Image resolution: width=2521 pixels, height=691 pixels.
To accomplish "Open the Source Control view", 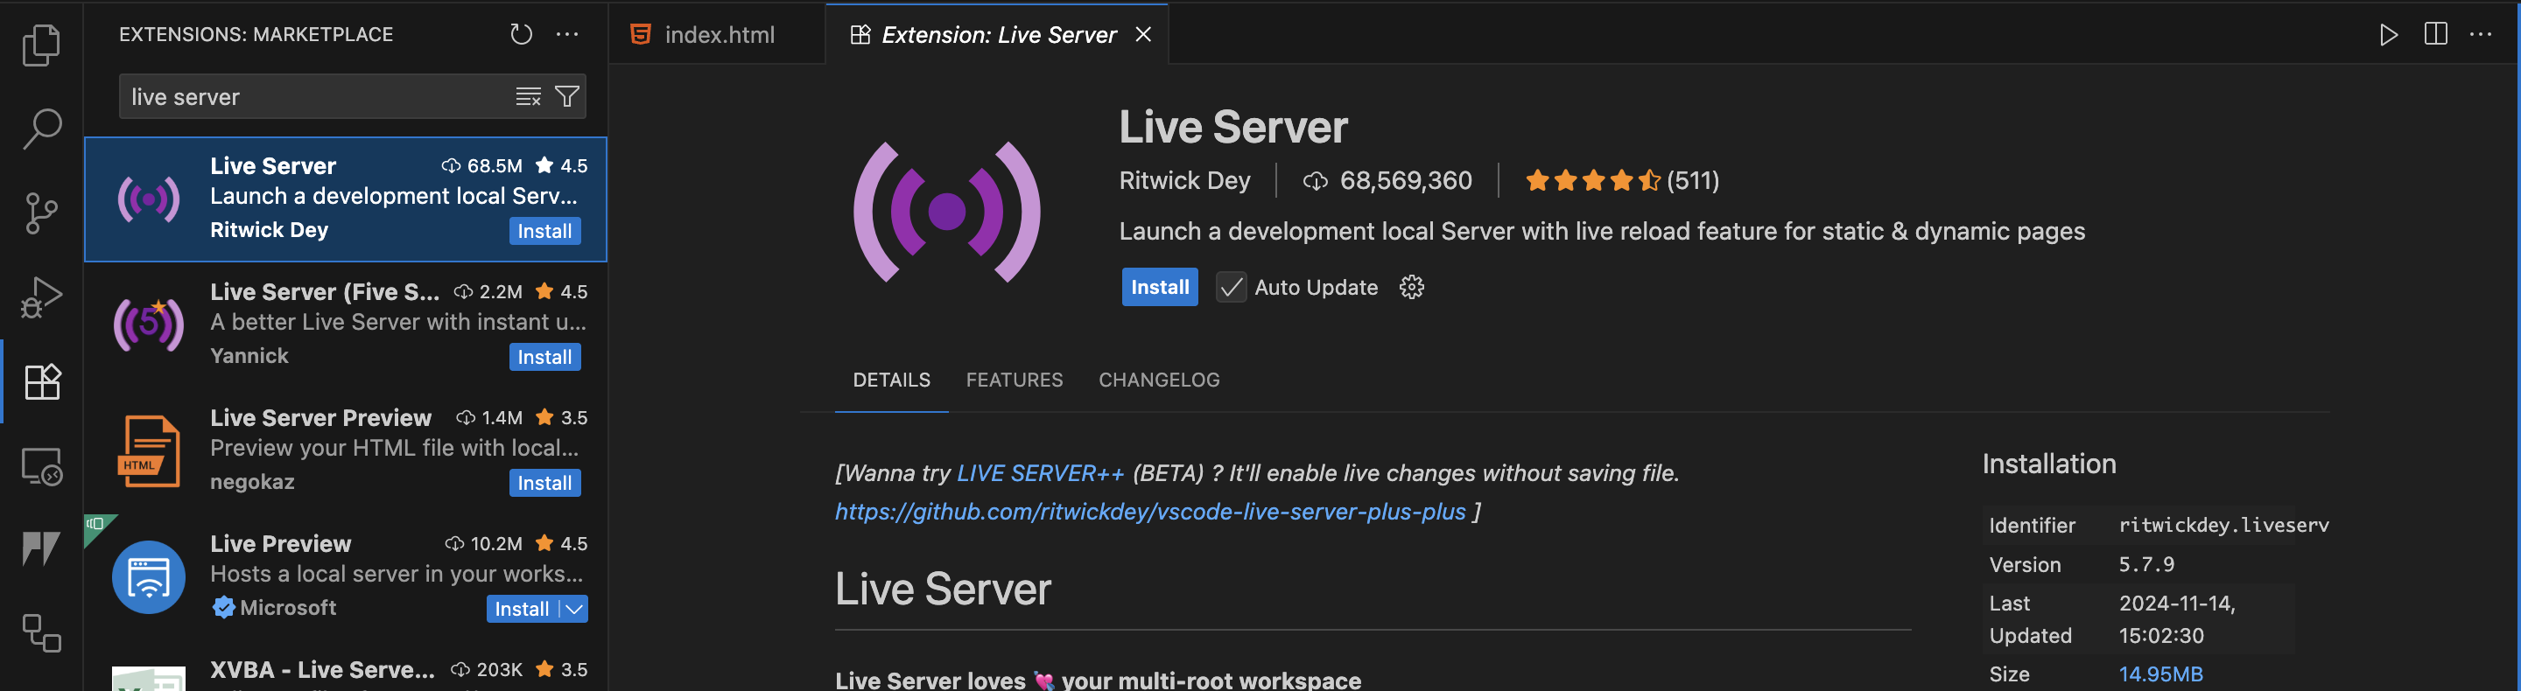I will click(x=41, y=212).
